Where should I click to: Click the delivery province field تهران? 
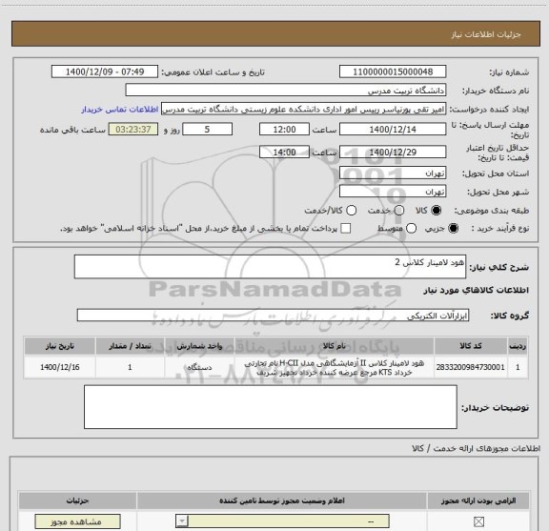pos(393,173)
